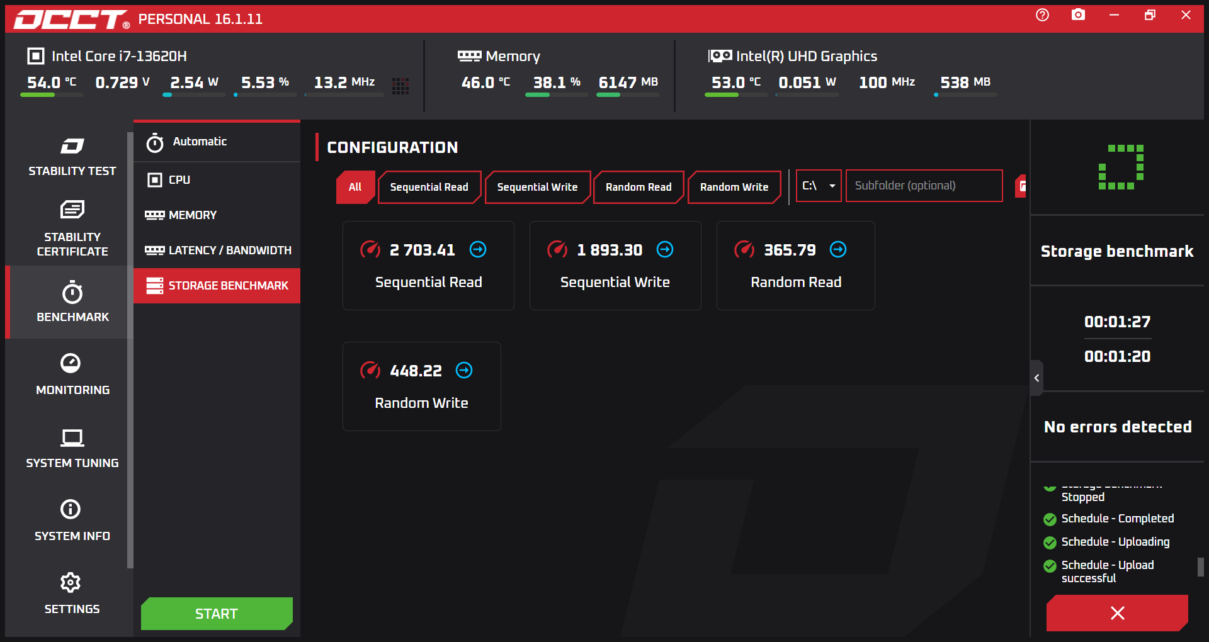Image resolution: width=1209 pixels, height=642 pixels.
Task: Click the Schedule - Uploading checkmark icon
Action: (1050, 543)
